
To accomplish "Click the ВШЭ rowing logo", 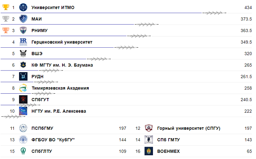I will click(x=23, y=53).
